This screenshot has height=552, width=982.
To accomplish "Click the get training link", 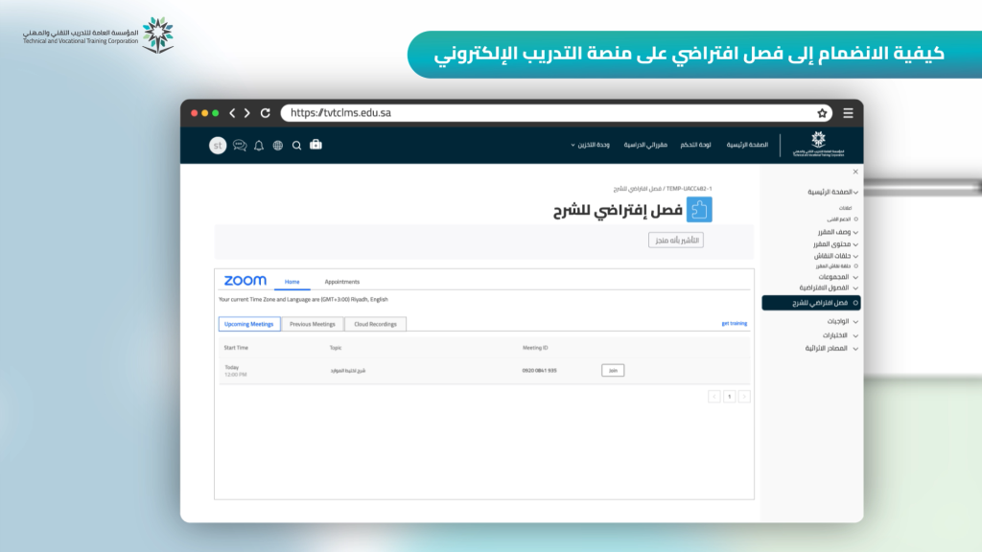I will 734,324.
